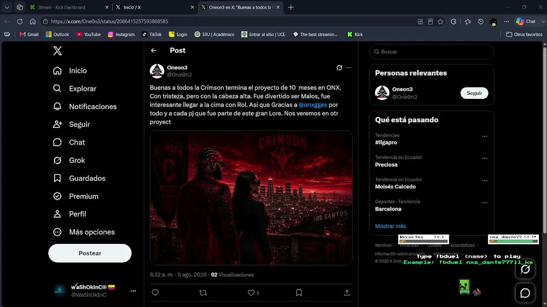
Task: Open the Gmail bookmark
Action: click(x=29, y=35)
